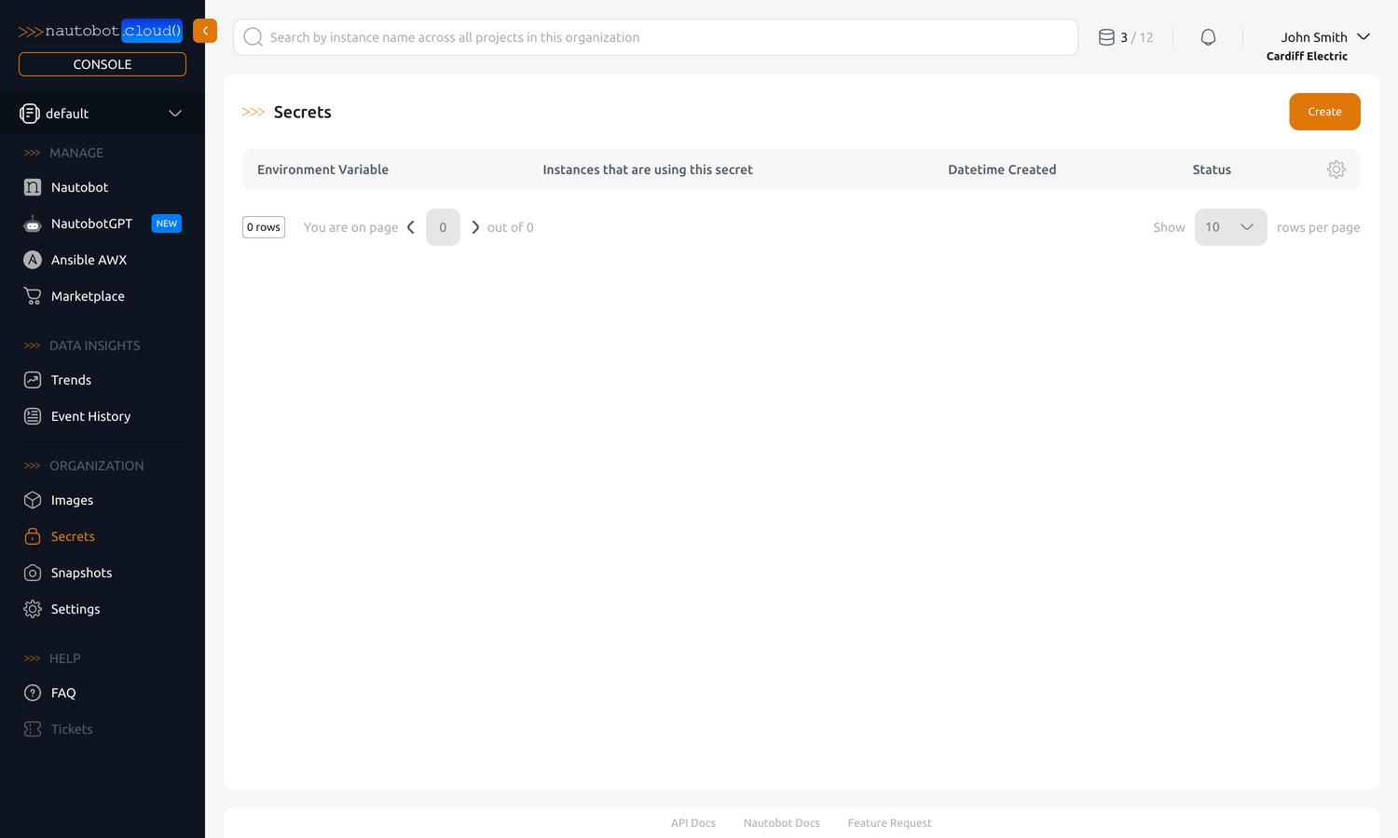Go to the next page arrow
Screen dimensions: 1398x838
coord(475,227)
